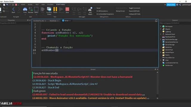Open the HOME ribbon tab
191x107 pixels.
(x=23, y=5)
